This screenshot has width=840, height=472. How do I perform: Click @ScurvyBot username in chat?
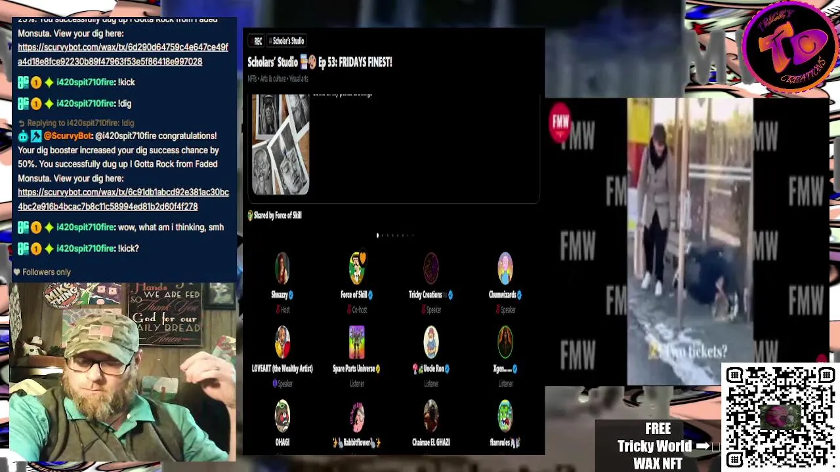click(68, 136)
